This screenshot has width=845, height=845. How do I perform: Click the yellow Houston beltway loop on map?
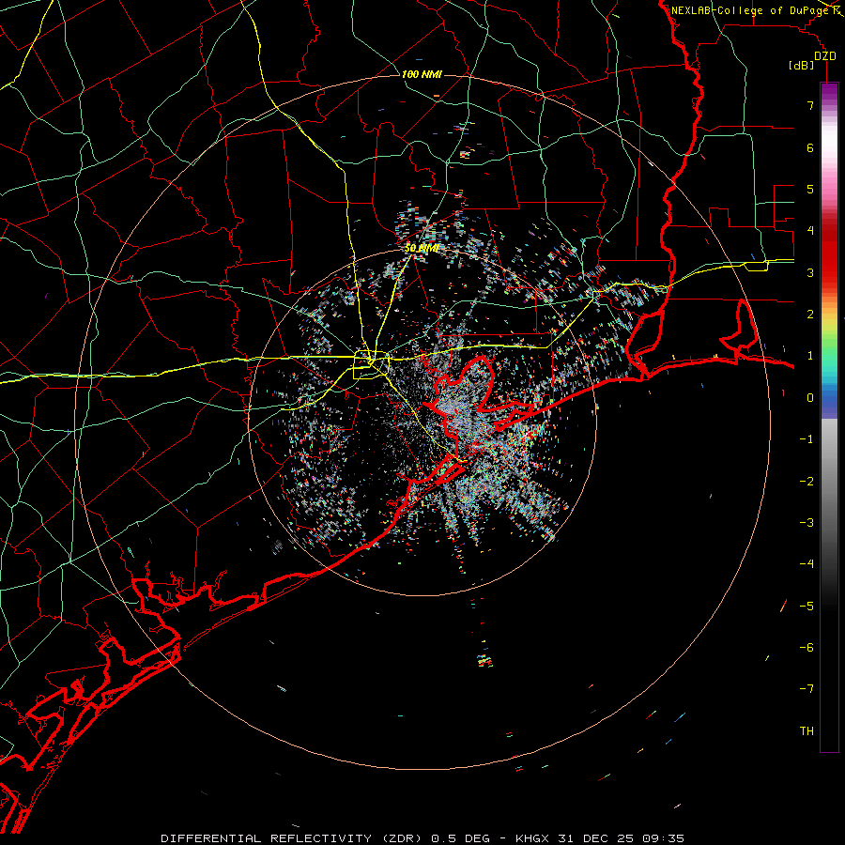tap(371, 365)
